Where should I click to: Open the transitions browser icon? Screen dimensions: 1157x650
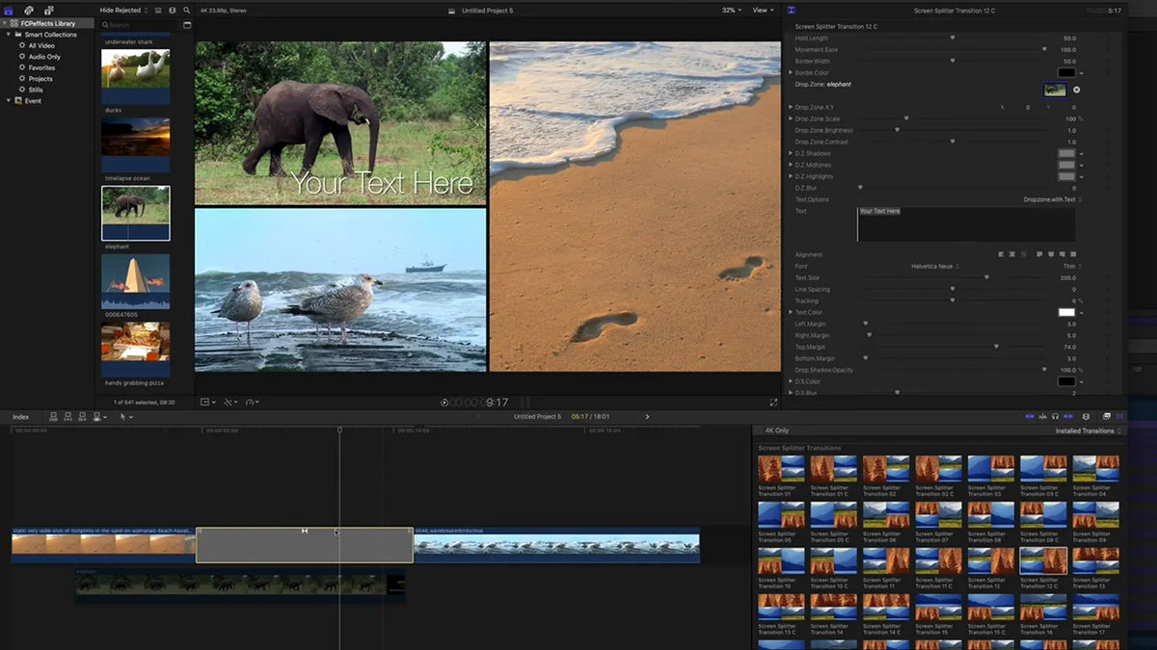(1120, 417)
